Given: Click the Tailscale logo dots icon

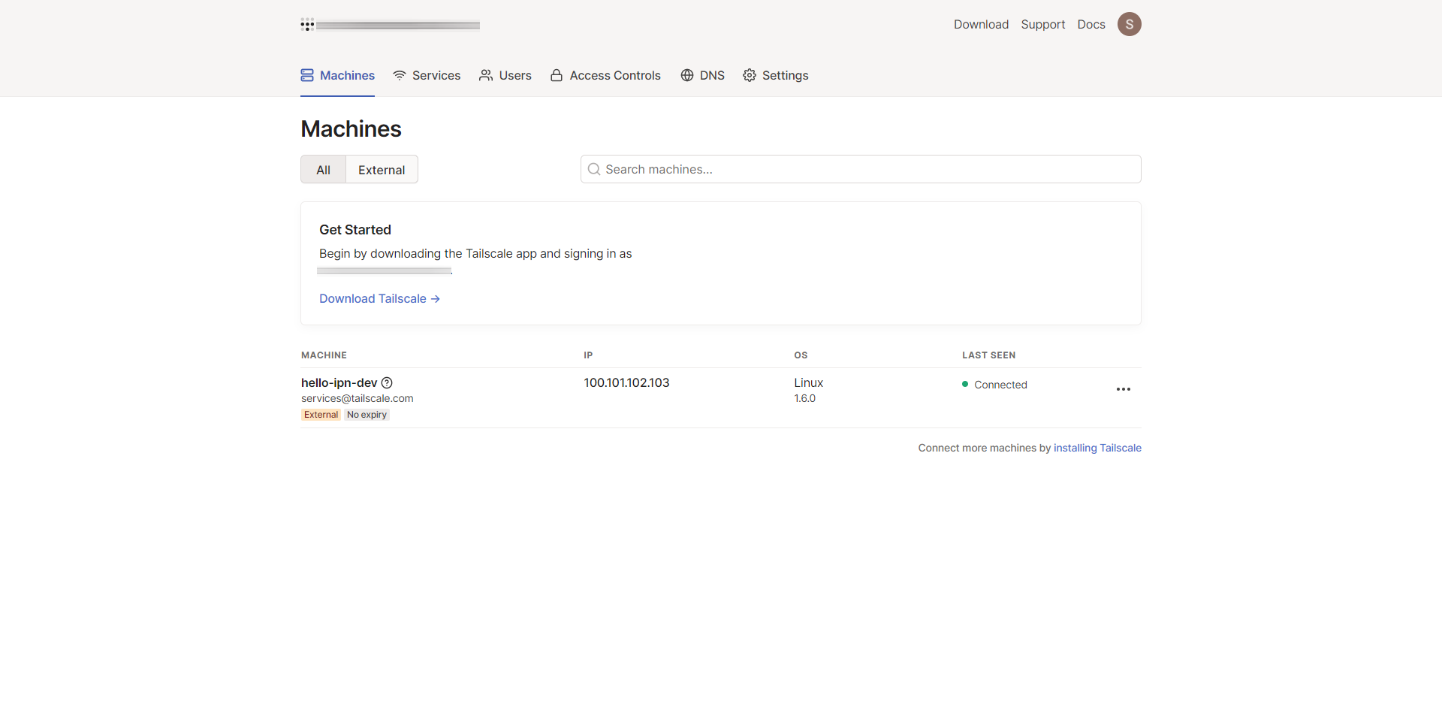Looking at the screenshot, I should (x=307, y=25).
